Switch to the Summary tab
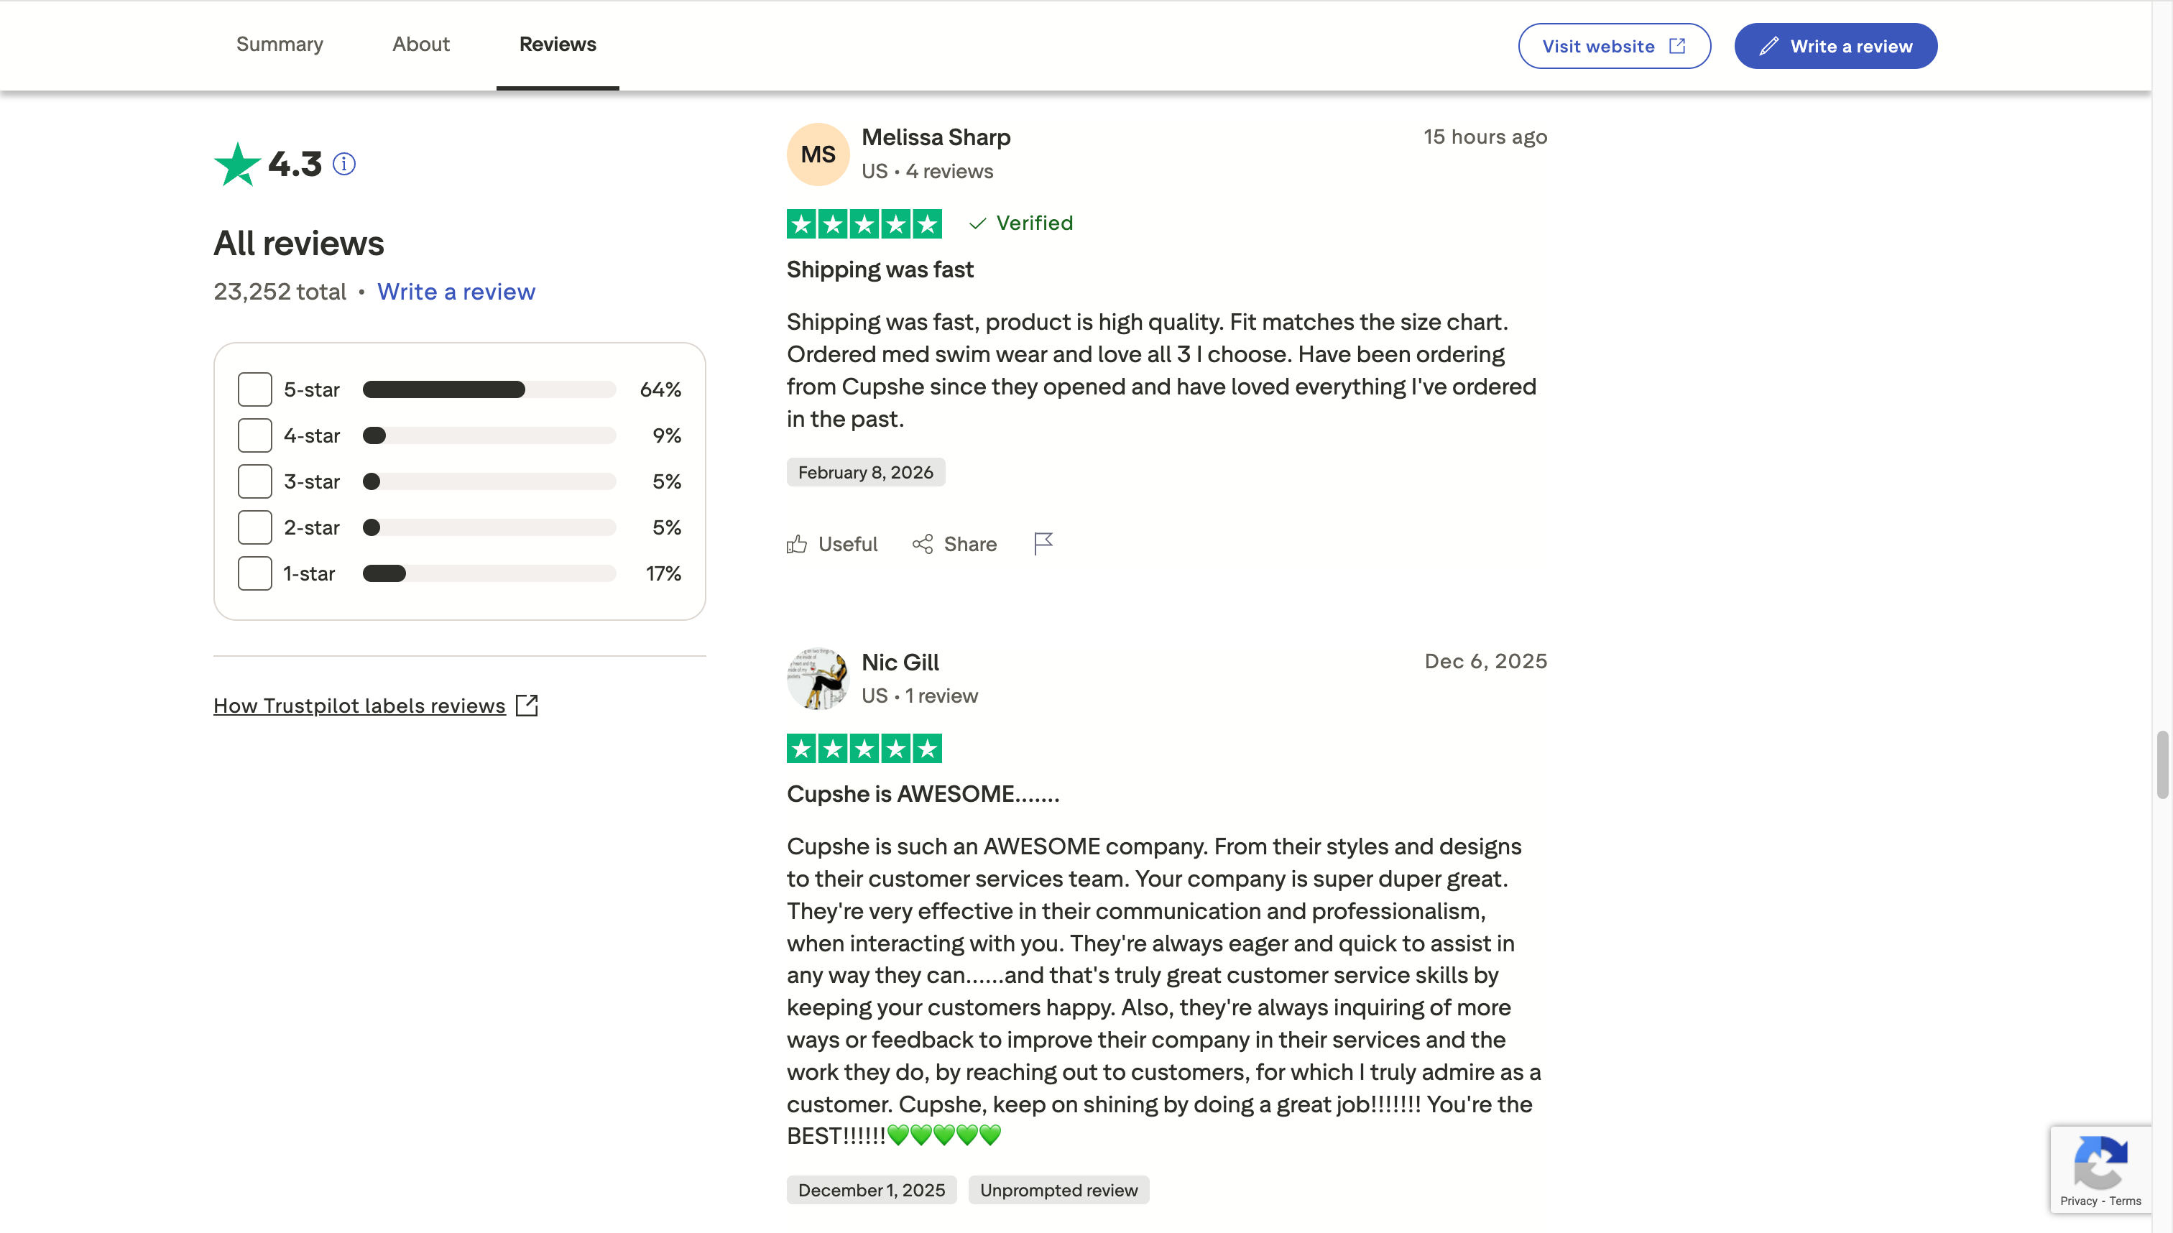2173x1233 pixels. click(280, 44)
